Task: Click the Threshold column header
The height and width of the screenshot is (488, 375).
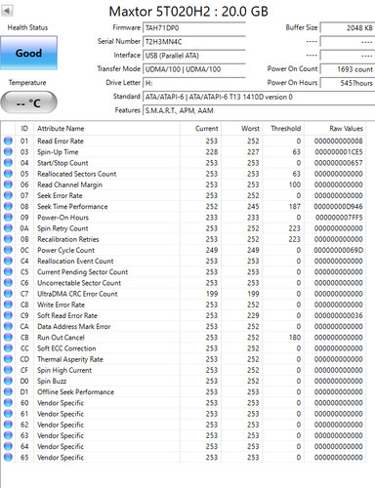Action: (283, 129)
